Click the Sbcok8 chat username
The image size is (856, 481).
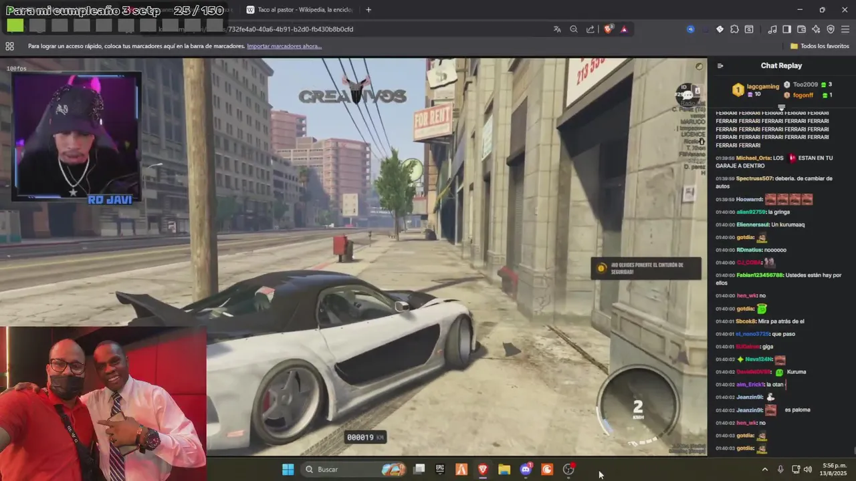coord(746,321)
